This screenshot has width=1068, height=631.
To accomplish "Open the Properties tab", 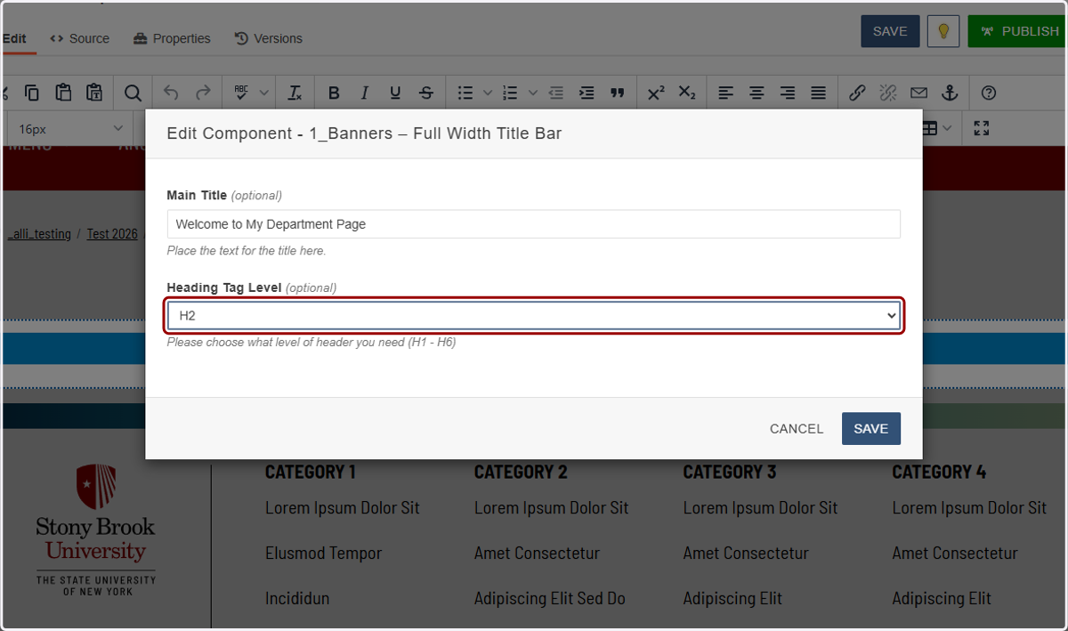I will 172,38.
